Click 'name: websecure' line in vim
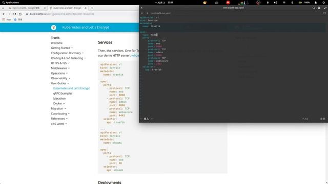Viewport: 328px width, 184px height. (x=158, y=61)
